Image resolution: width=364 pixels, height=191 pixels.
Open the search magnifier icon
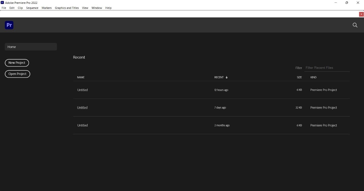(355, 25)
